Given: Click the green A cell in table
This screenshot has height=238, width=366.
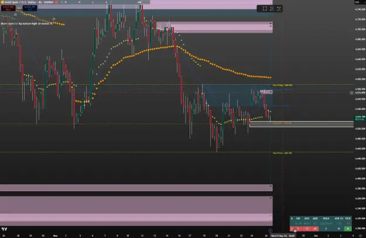Looking at the screenshot, I should (348, 229).
